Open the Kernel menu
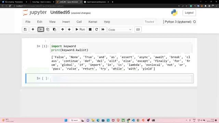Image resolution: width=219 pixels, height=123 pixels. (x=93, y=22)
